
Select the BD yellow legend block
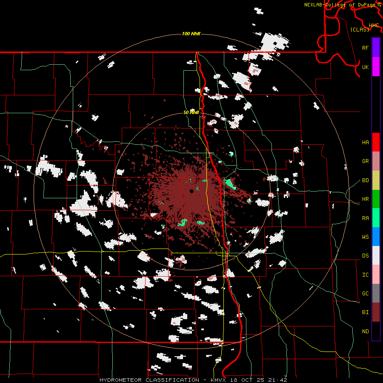tap(376, 180)
